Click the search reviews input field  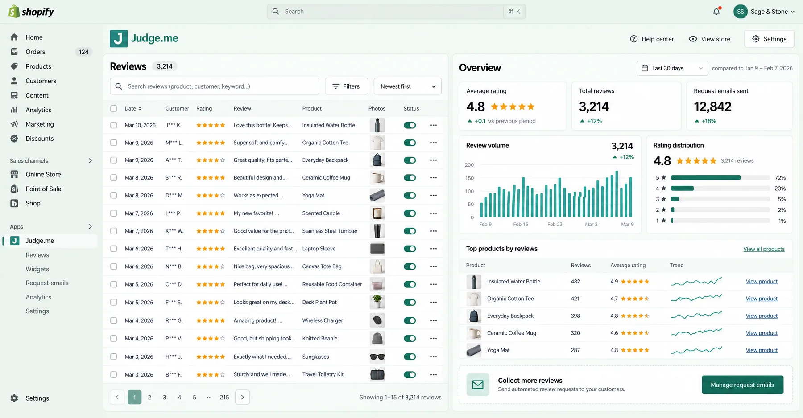tap(215, 86)
